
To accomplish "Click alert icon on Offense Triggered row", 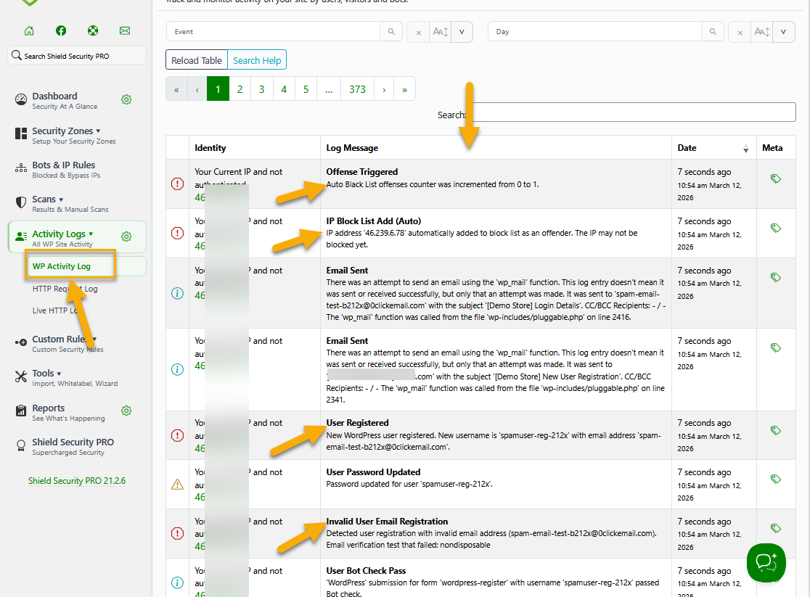I will click(177, 184).
